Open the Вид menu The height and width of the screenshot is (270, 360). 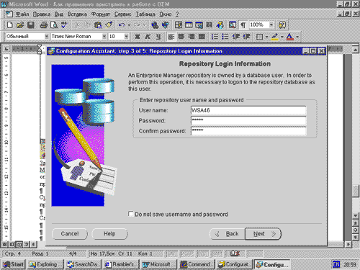(x=59, y=14)
